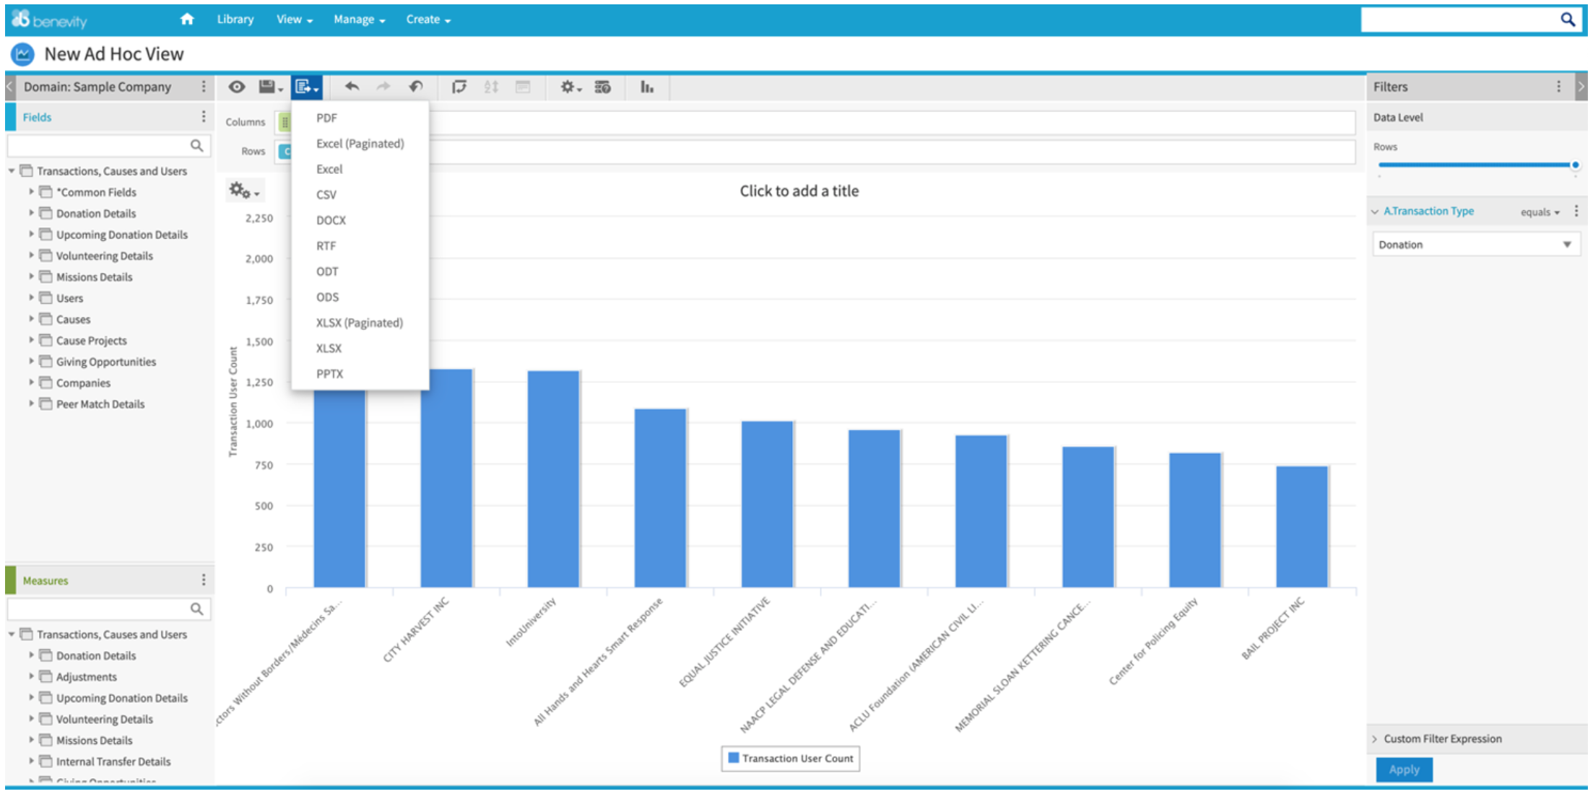Open the Filters panel kebab menu

pos(1559,87)
